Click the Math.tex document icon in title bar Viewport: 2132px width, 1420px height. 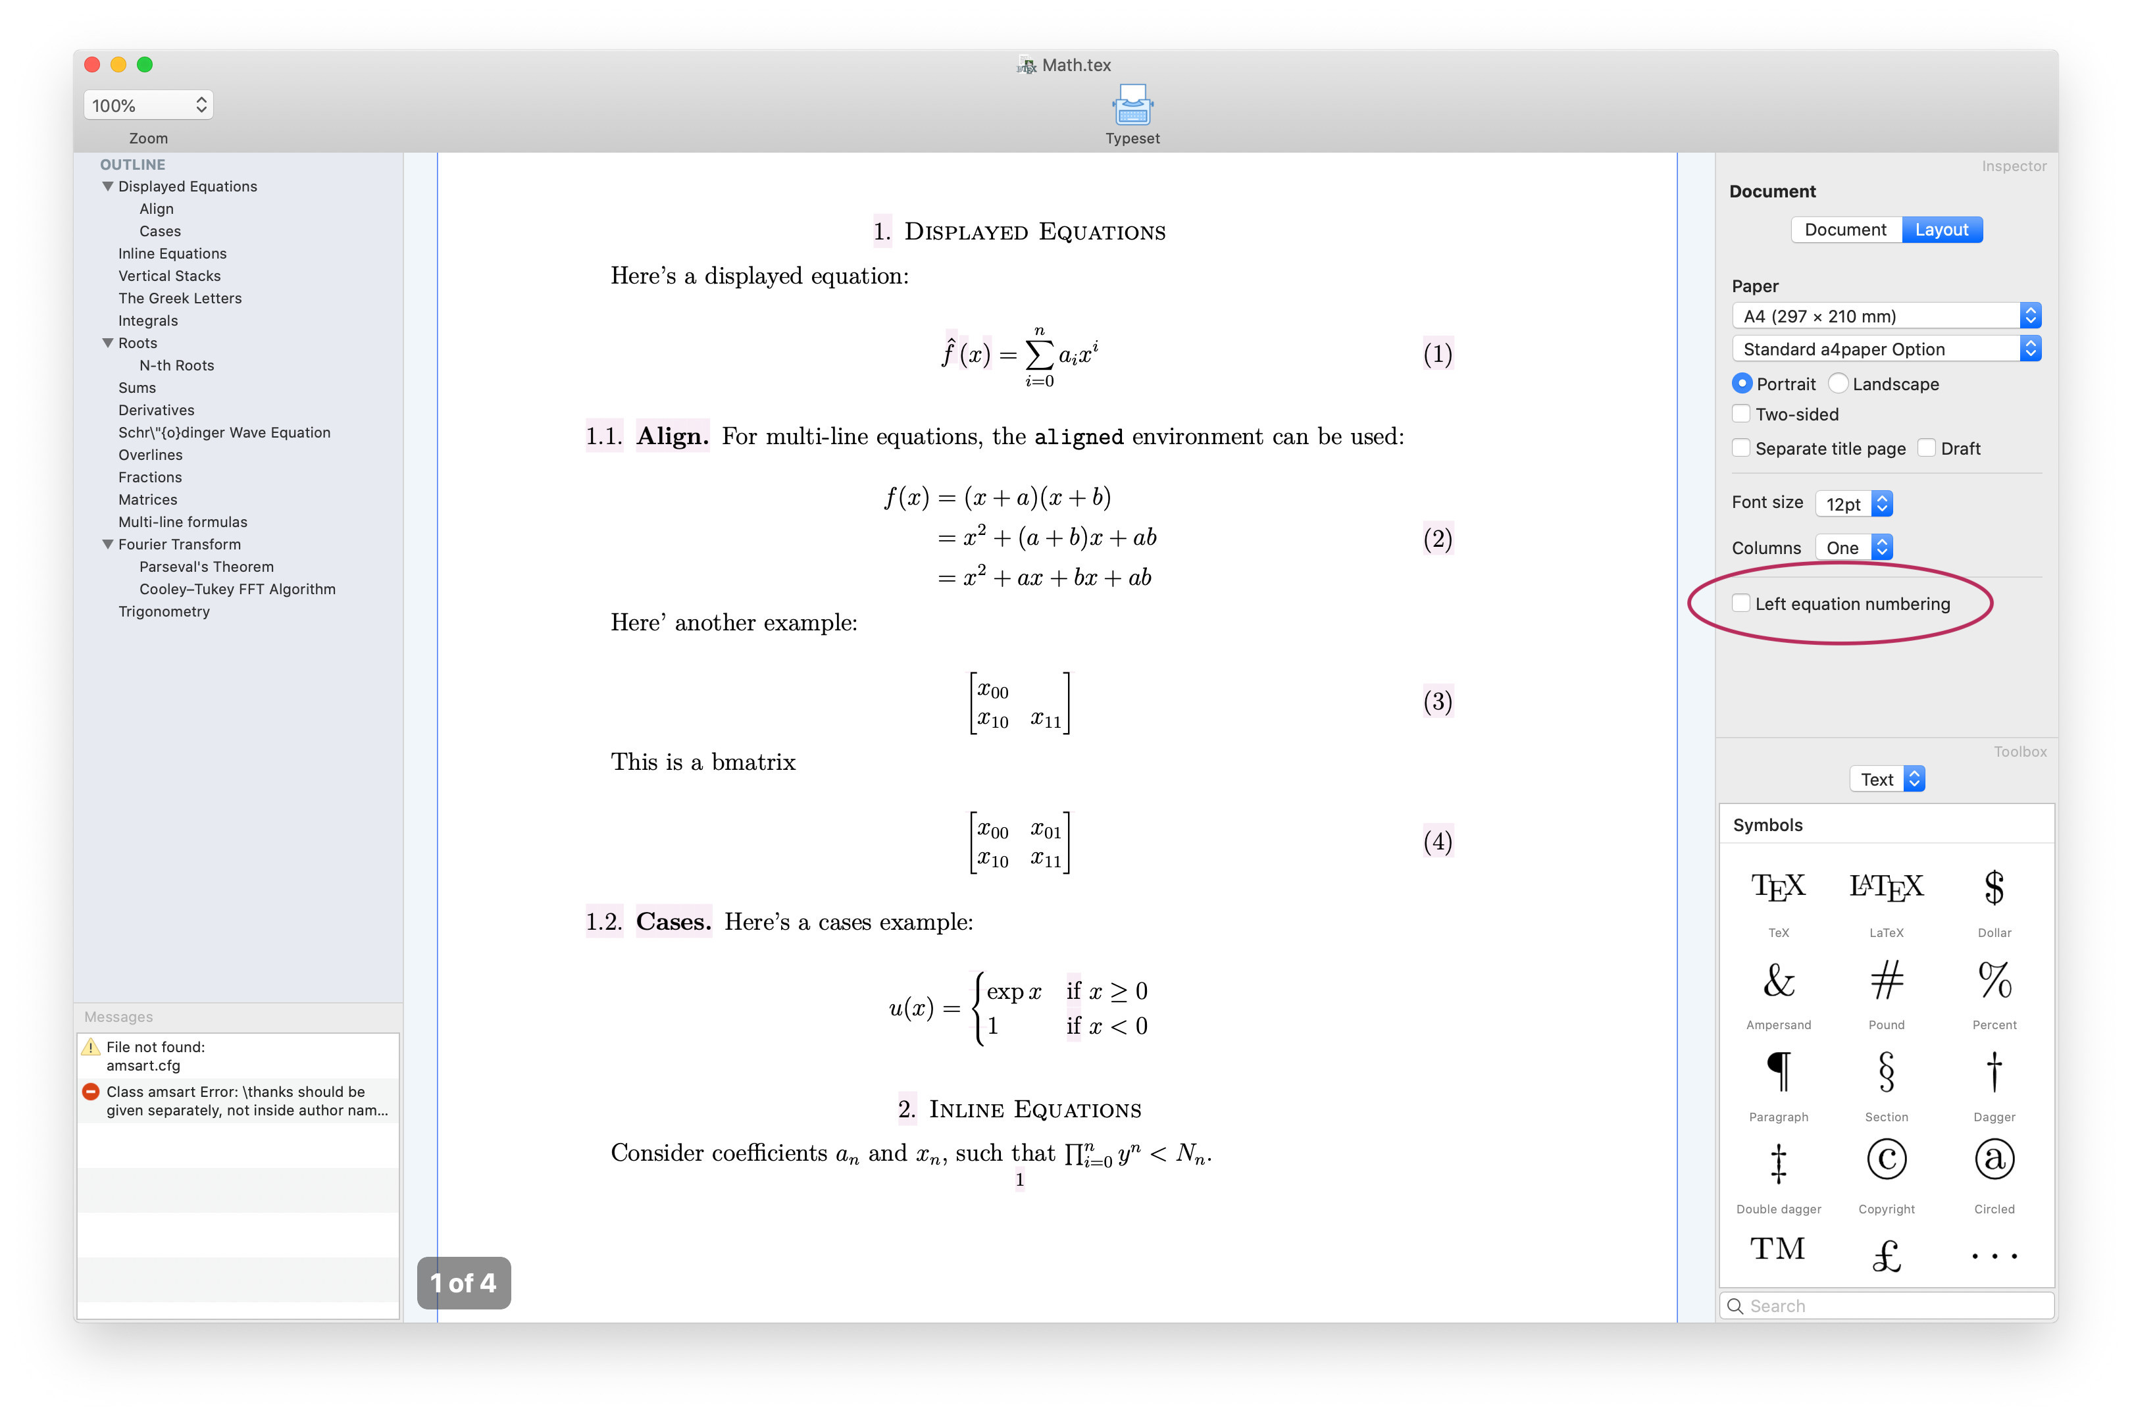pyautogui.click(x=1026, y=65)
